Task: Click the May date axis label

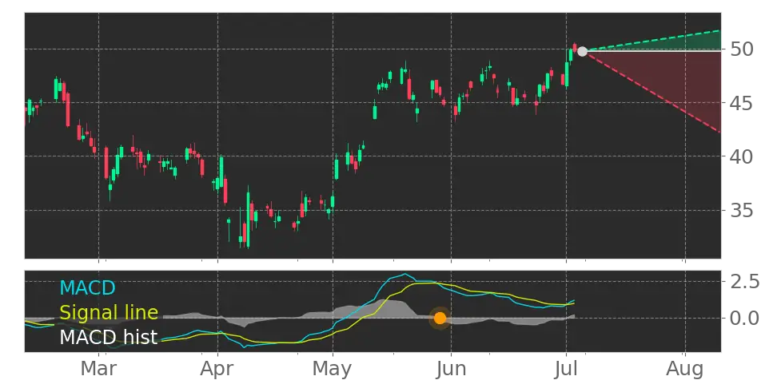Action: click(x=333, y=370)
